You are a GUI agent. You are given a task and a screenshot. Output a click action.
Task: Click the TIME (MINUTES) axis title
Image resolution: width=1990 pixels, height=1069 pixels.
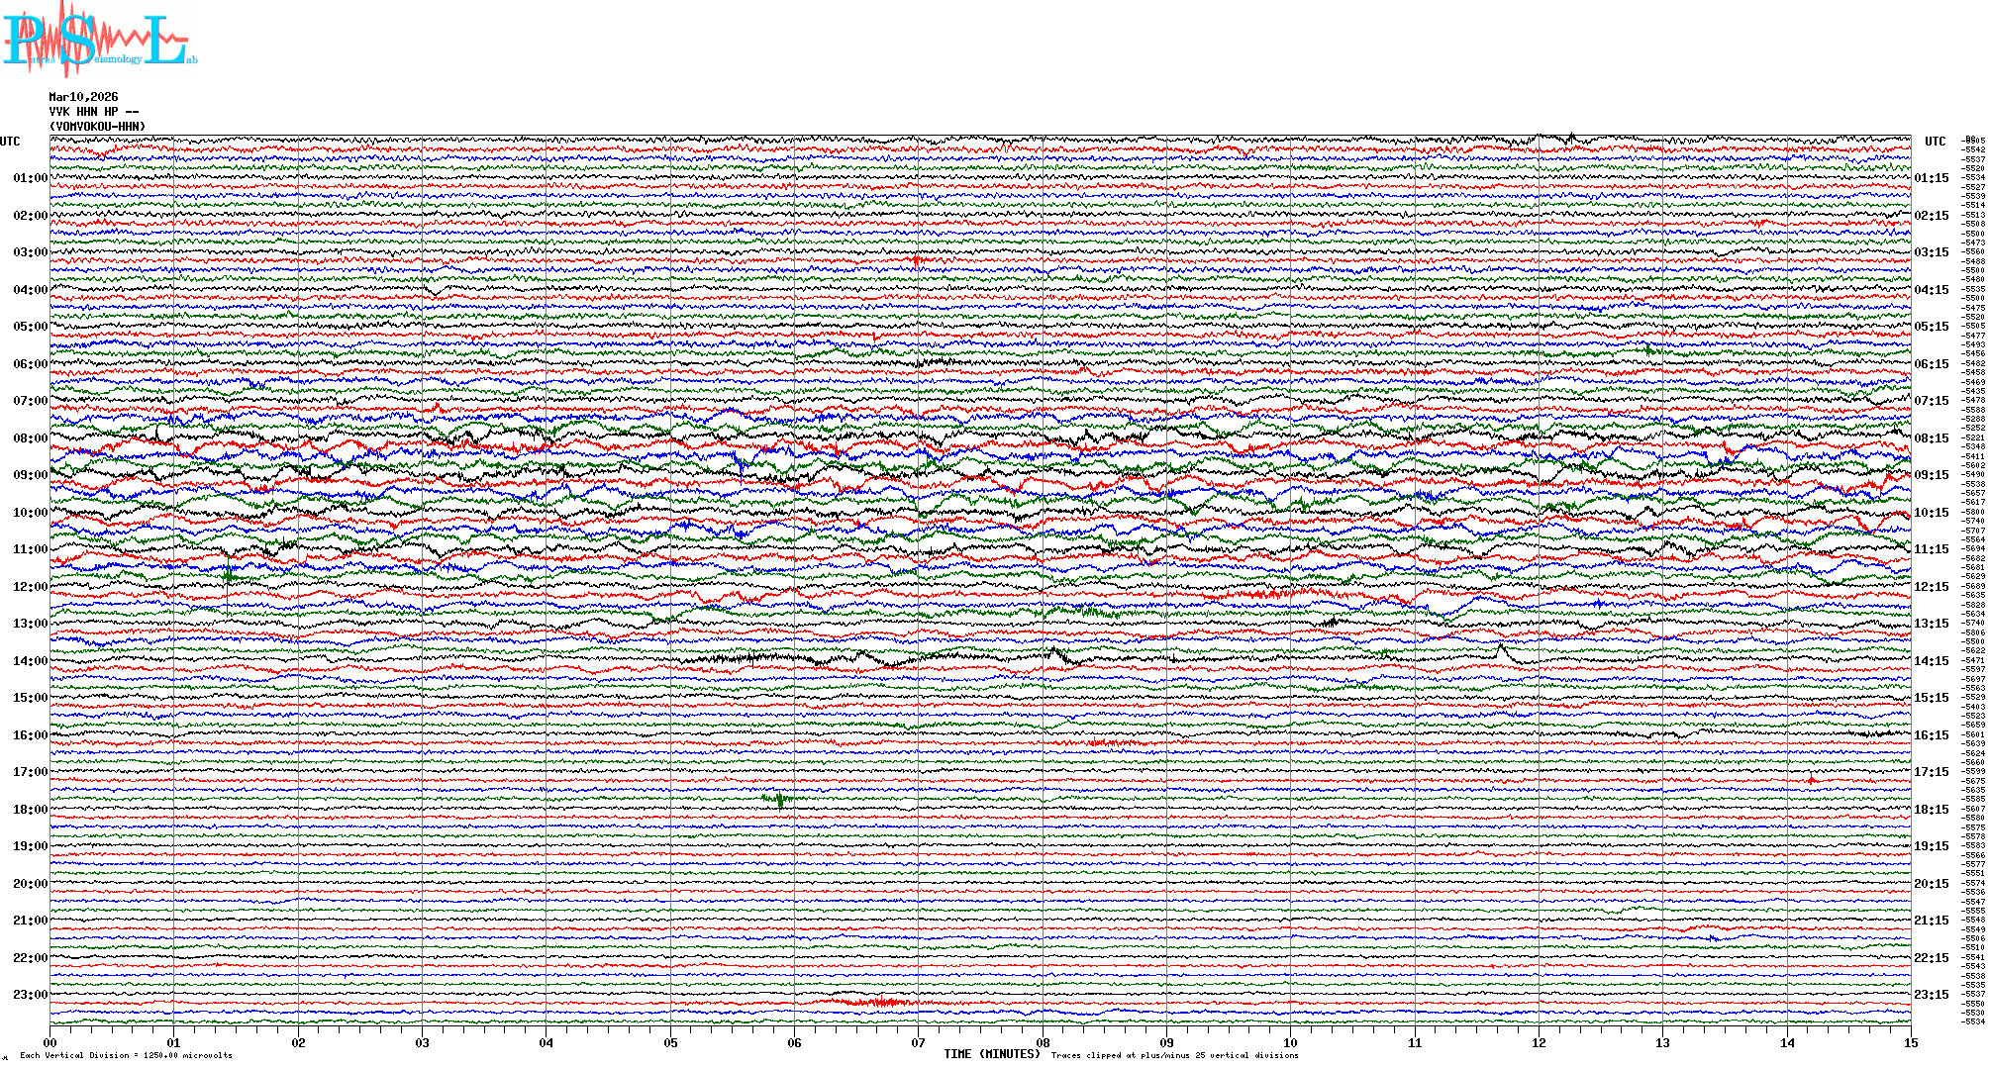point(992,1054)
